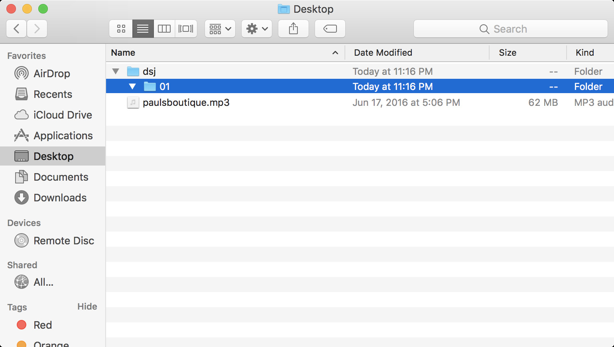Screen dimensions: 614x347
Task: Switch to icon view
Action: pyautogui.click(x=121, y=29)
